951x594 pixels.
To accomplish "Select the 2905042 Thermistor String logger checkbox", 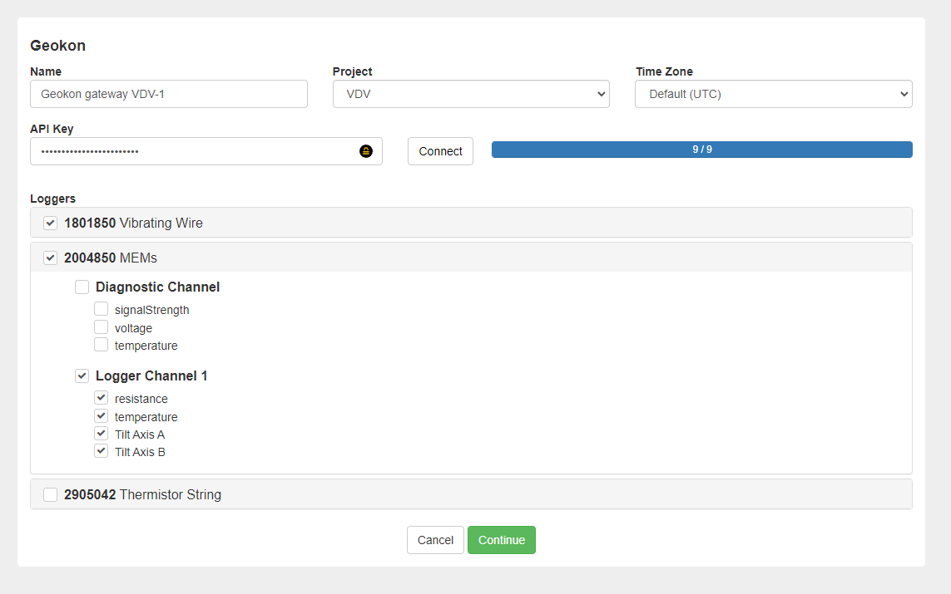I will click(51, 494).
